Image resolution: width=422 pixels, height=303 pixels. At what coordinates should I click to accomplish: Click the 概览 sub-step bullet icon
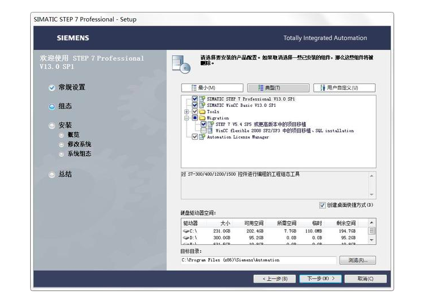point(61,135)
